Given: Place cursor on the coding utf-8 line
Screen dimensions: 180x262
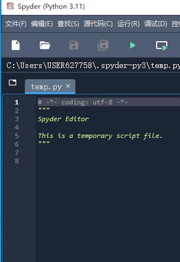Looking at the screenshot, I should tap(83, 102).
